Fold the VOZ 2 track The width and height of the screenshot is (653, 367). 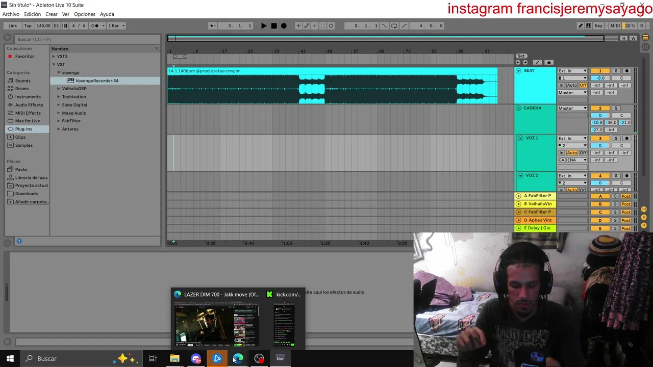coord(520,175)
